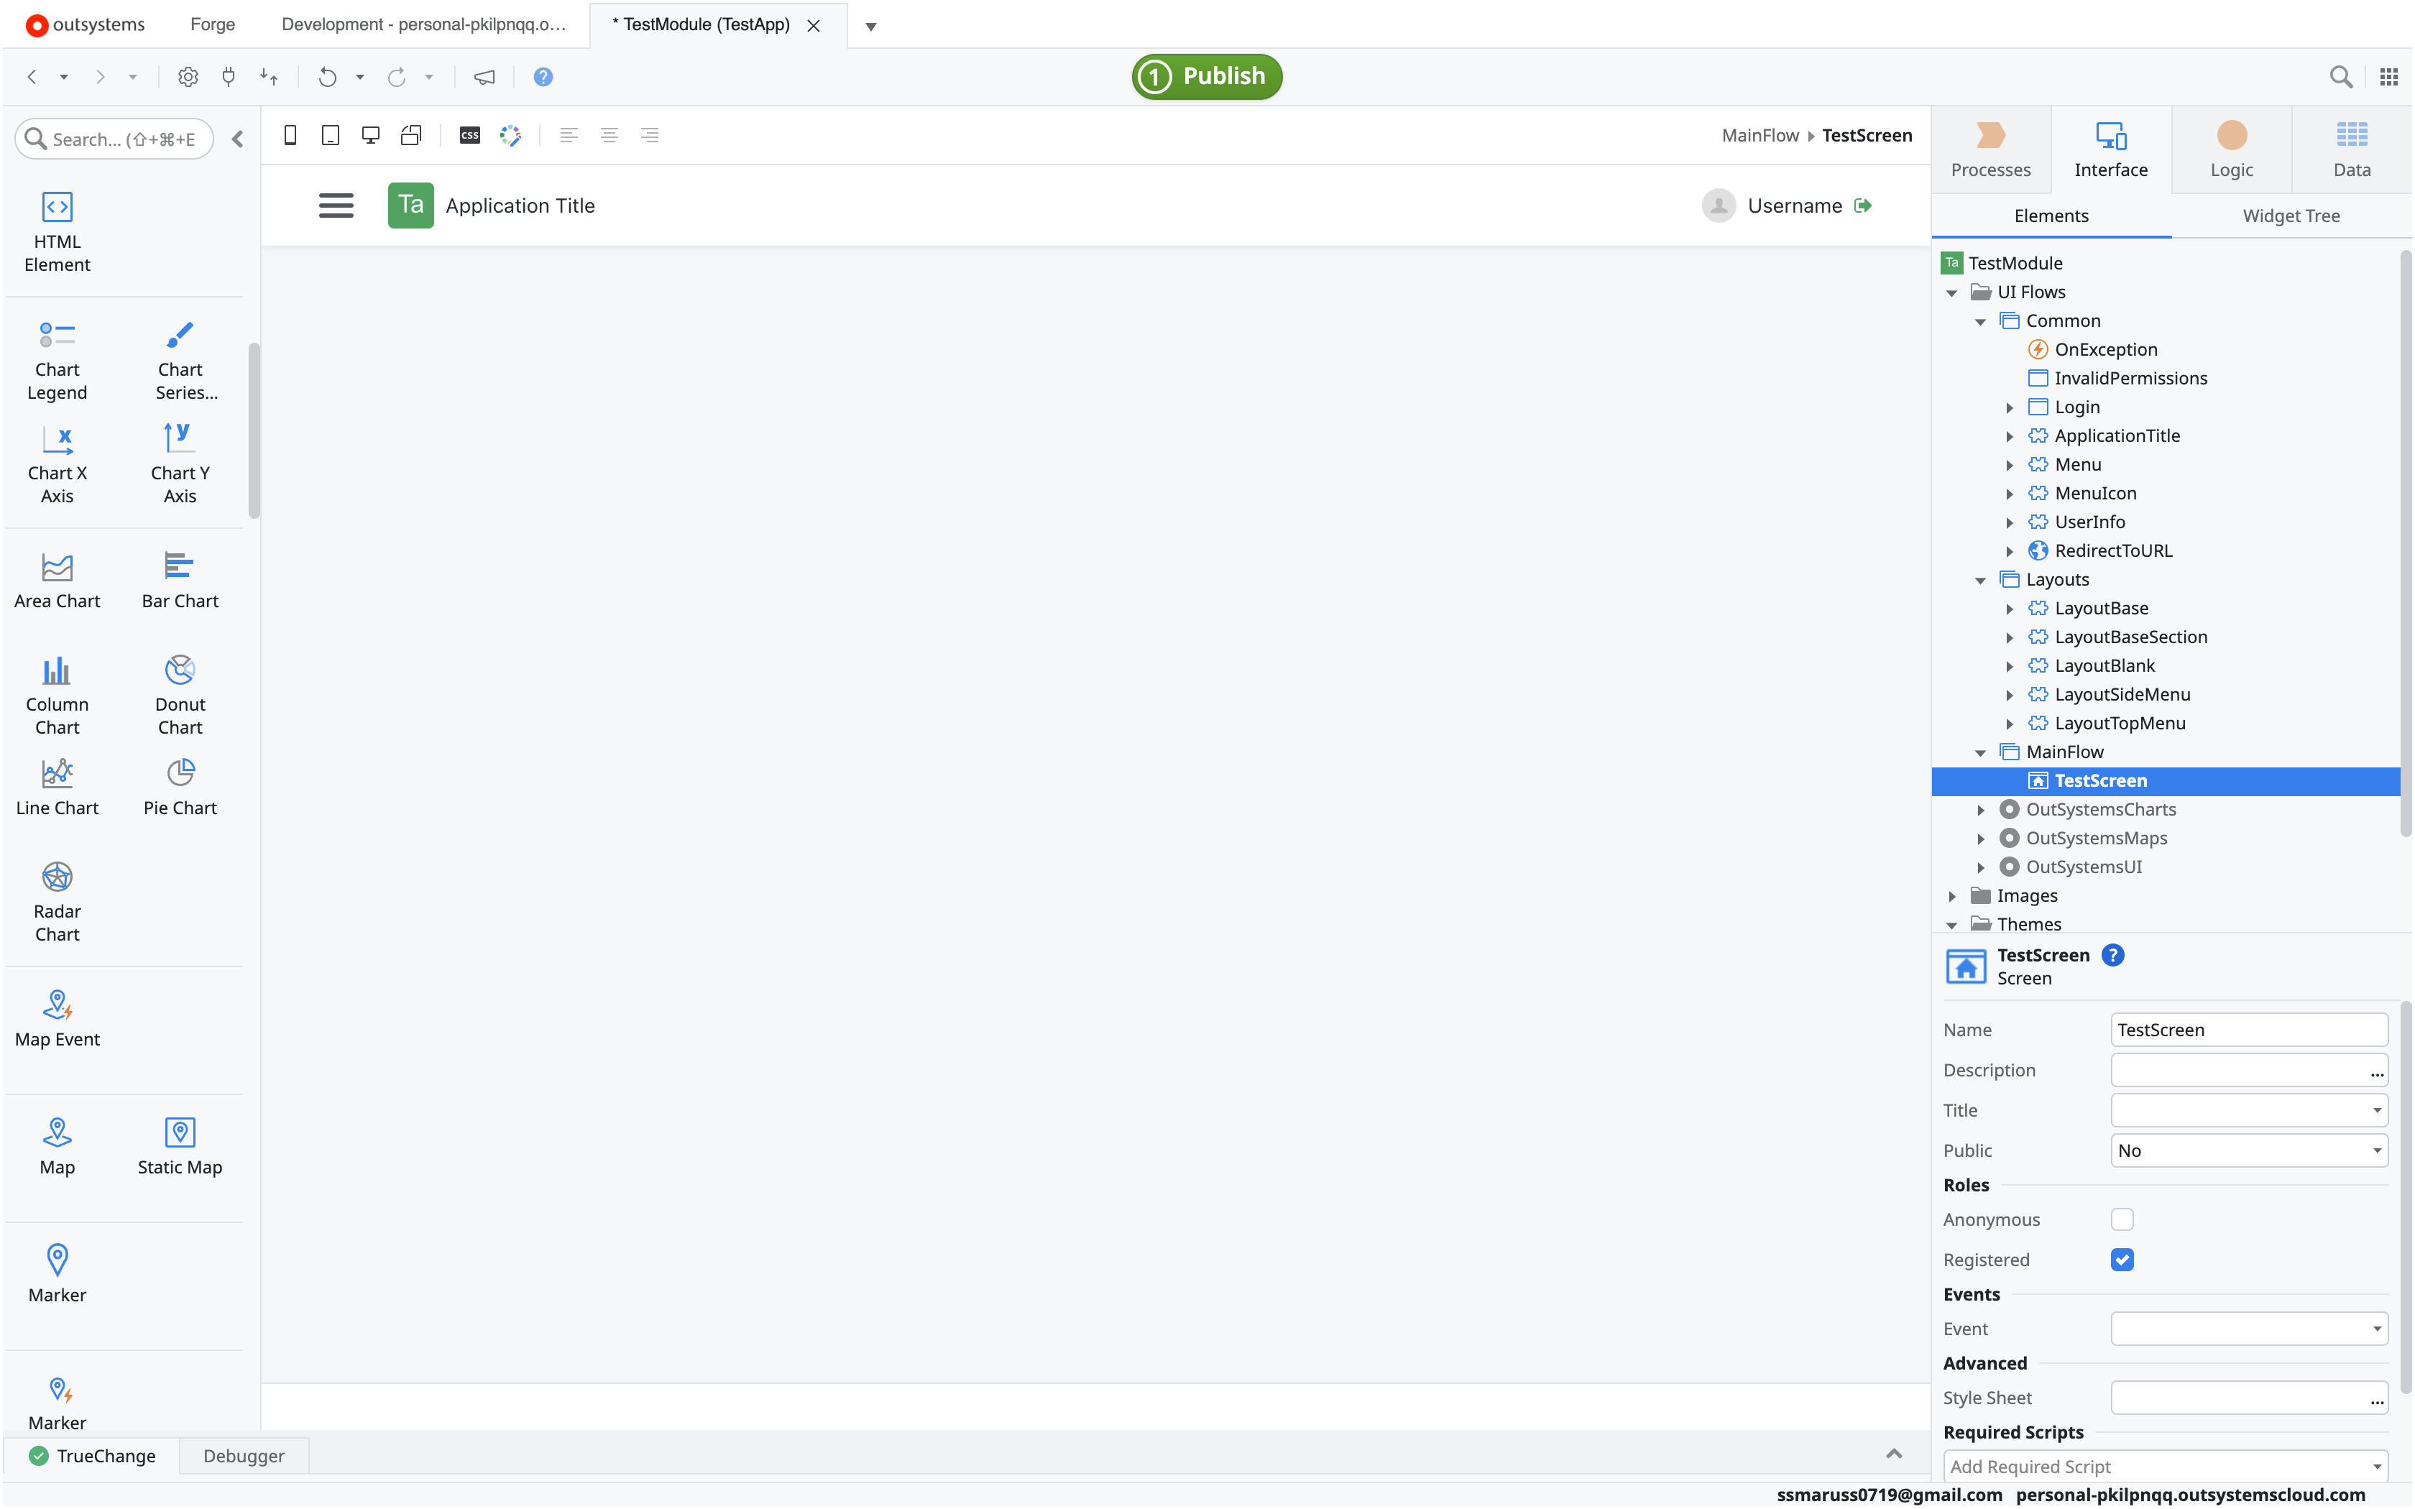Select the Pie Chart widget
The height and width of the screenshot is (1509, 2415).
coord(180,786)
